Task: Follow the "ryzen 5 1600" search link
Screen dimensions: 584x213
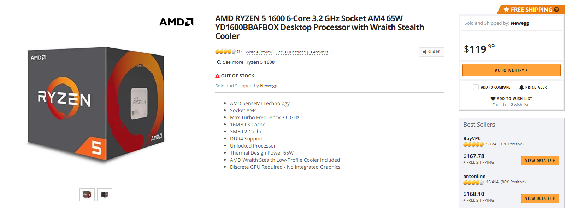Action: (260, 62)
